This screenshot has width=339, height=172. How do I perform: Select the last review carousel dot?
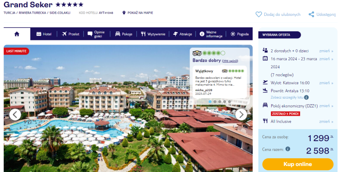230,102
